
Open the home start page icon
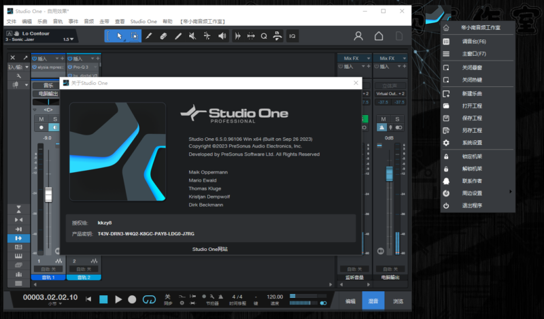click(x=379, y=36)
